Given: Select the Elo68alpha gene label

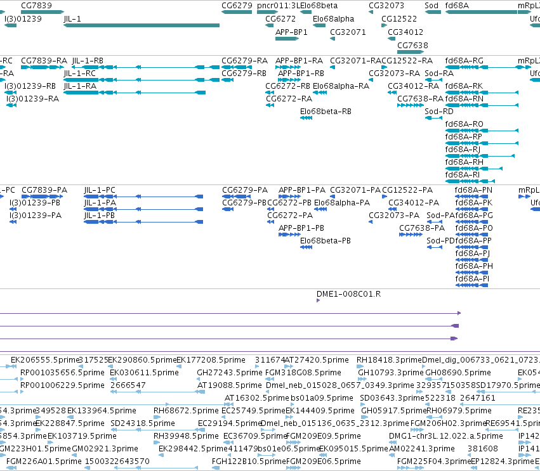Looking at the screenshot, I should tap(333, 19).
